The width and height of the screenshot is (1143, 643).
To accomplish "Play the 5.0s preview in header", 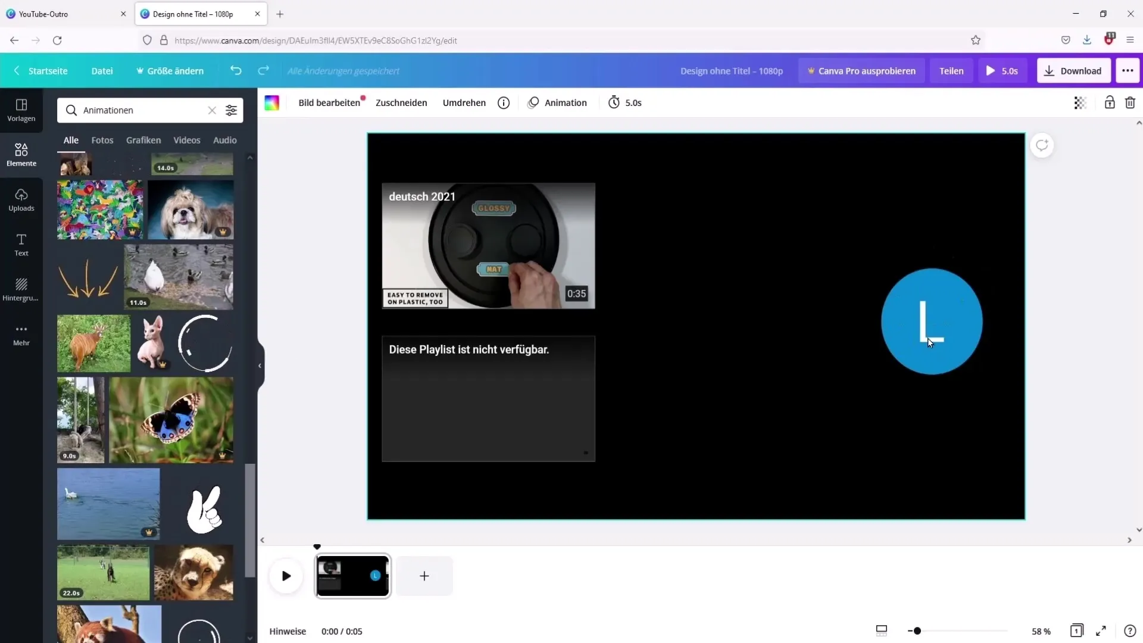I will pos(1003,70).
